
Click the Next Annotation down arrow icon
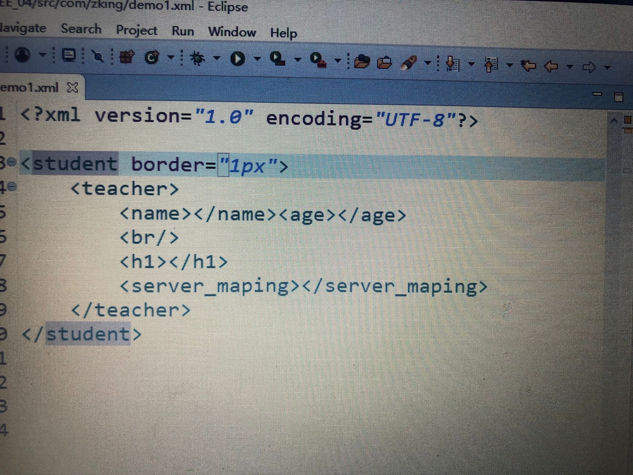452,63
